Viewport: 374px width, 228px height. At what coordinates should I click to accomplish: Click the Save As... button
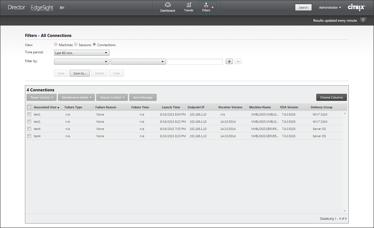click(80, 73)
